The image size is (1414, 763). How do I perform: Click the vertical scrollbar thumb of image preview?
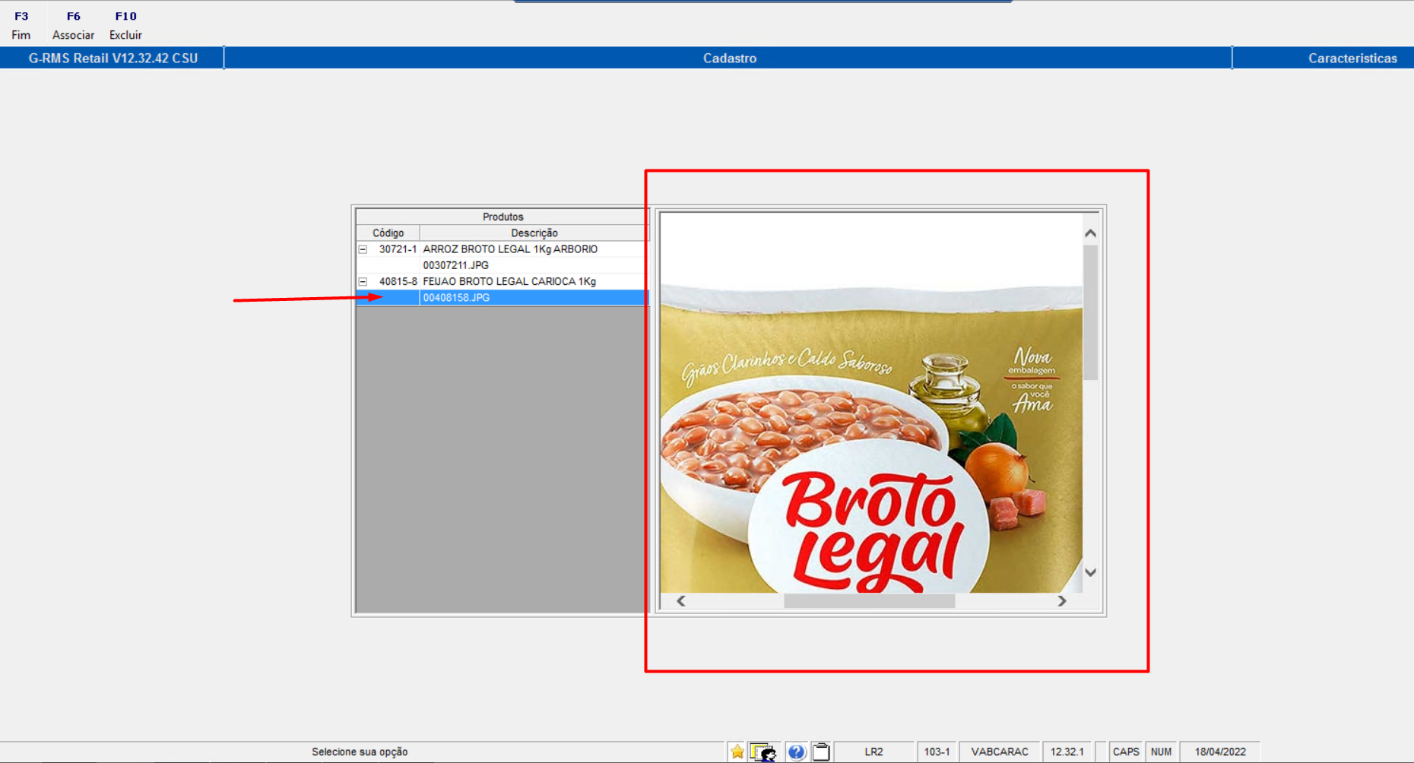coord(1090,312)
